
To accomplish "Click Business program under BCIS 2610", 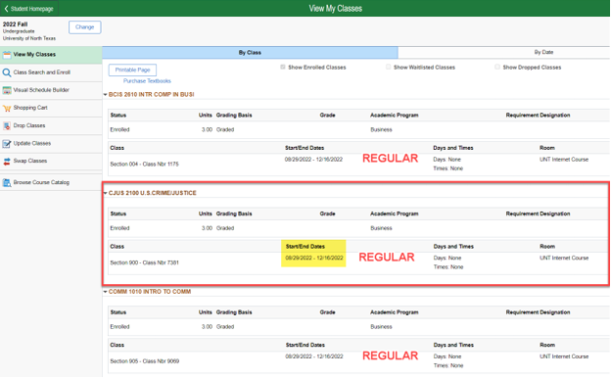I will tap(381, 130).
